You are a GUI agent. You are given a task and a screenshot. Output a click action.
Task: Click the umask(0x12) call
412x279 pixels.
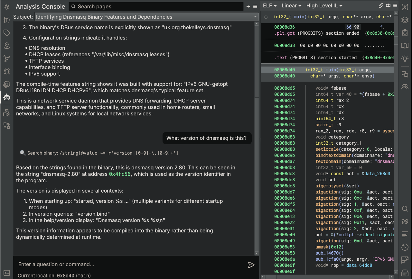(x=329, y=247)
